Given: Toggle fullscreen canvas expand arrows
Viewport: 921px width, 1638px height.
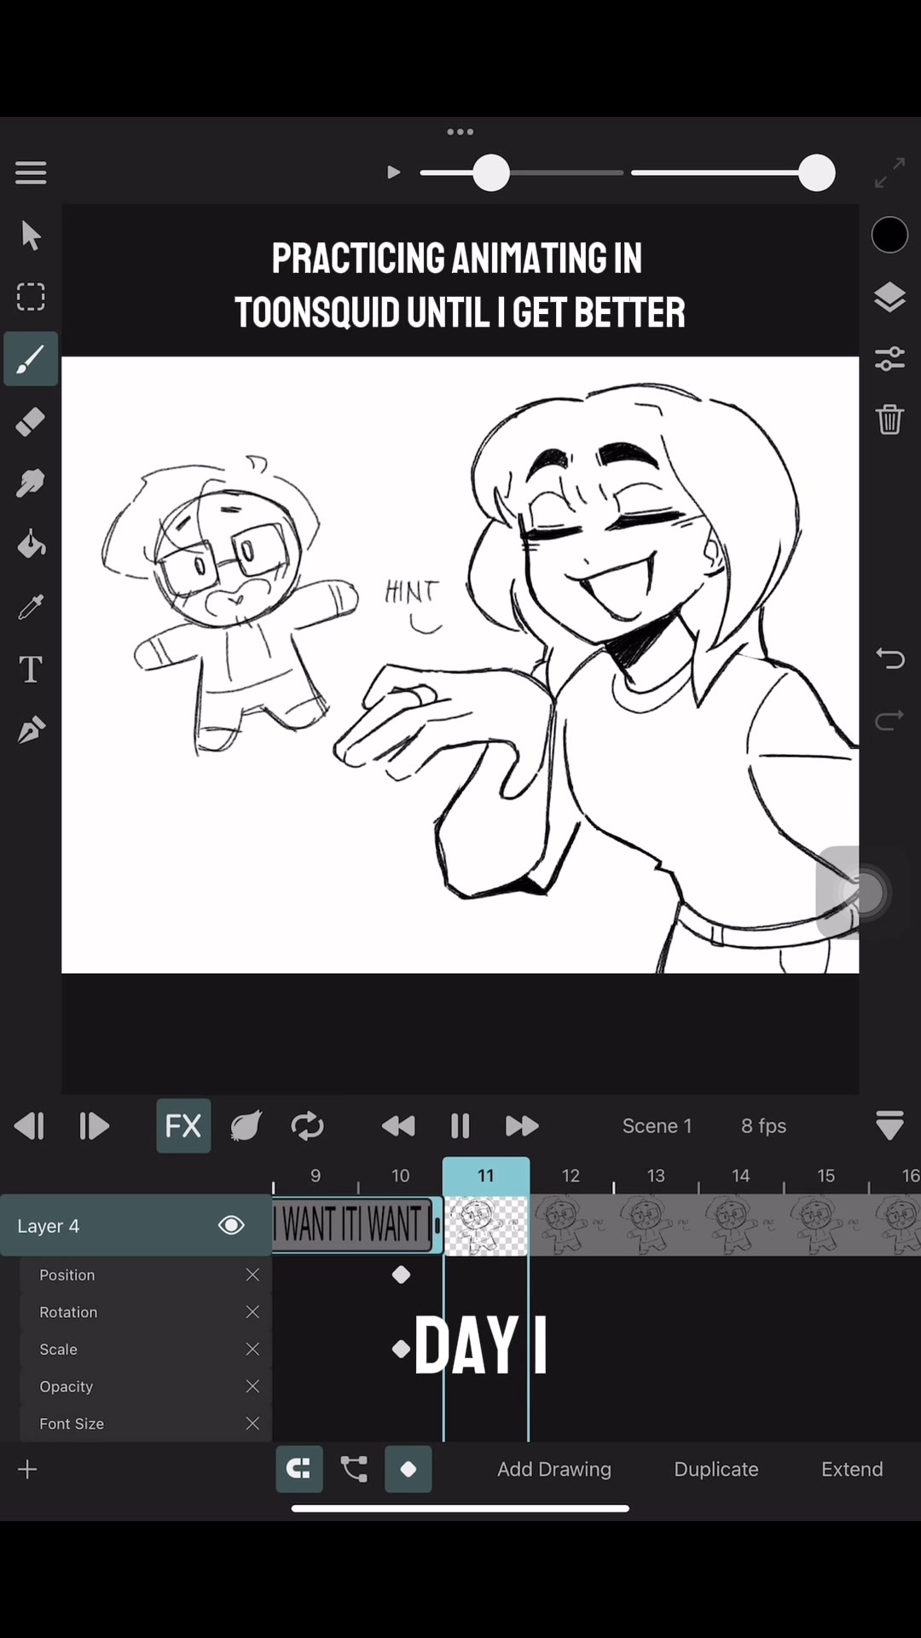Looking at the screenshot, I should tap(890, 173).
